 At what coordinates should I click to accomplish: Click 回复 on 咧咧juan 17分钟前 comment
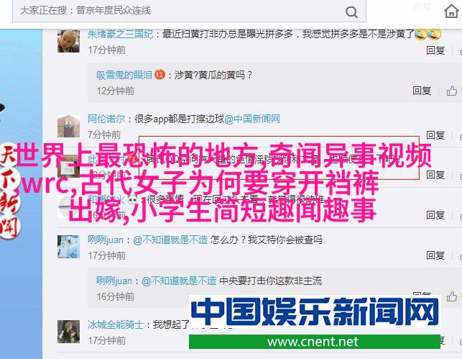(x=435, y=255)
